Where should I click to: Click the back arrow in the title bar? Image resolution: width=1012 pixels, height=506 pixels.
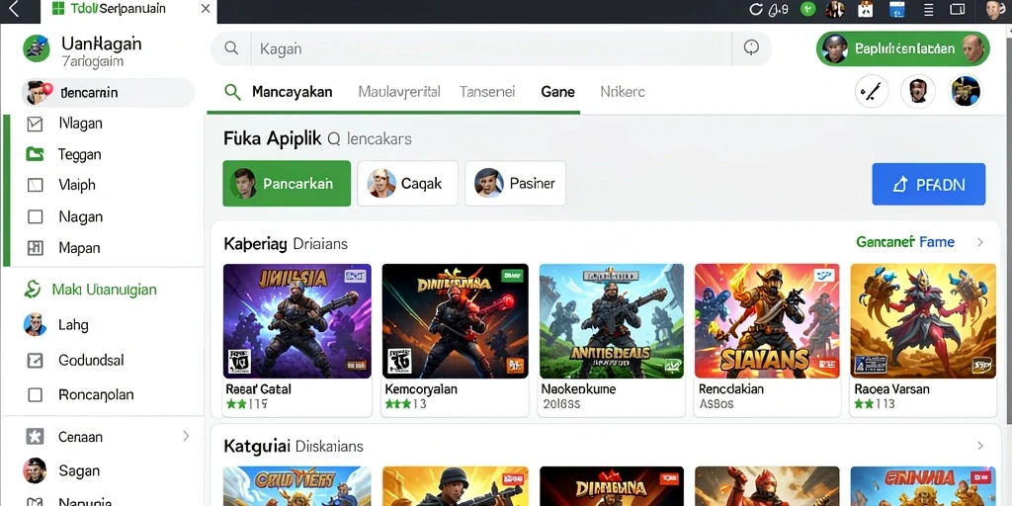pos(14,9)
